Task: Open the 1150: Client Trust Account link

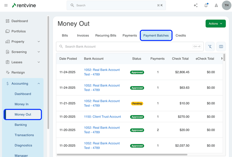Action: click(x=102, y=117)
